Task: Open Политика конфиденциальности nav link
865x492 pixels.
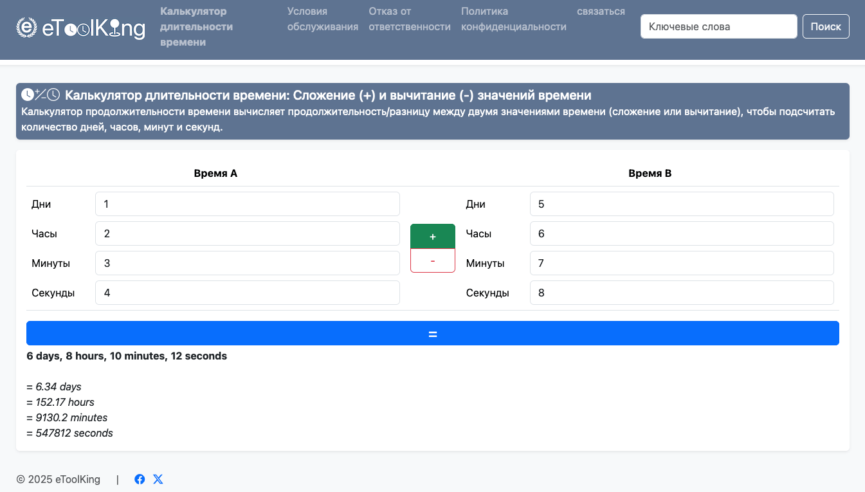Action: click(x=513, y=19)
